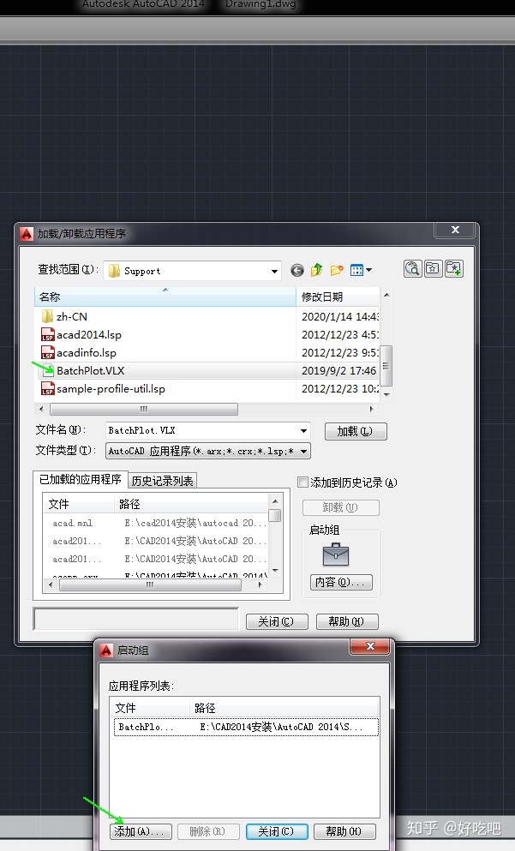Click file list scroll down arrow
This screenshot has height=851, width=515.
click(x=386, y=394)
